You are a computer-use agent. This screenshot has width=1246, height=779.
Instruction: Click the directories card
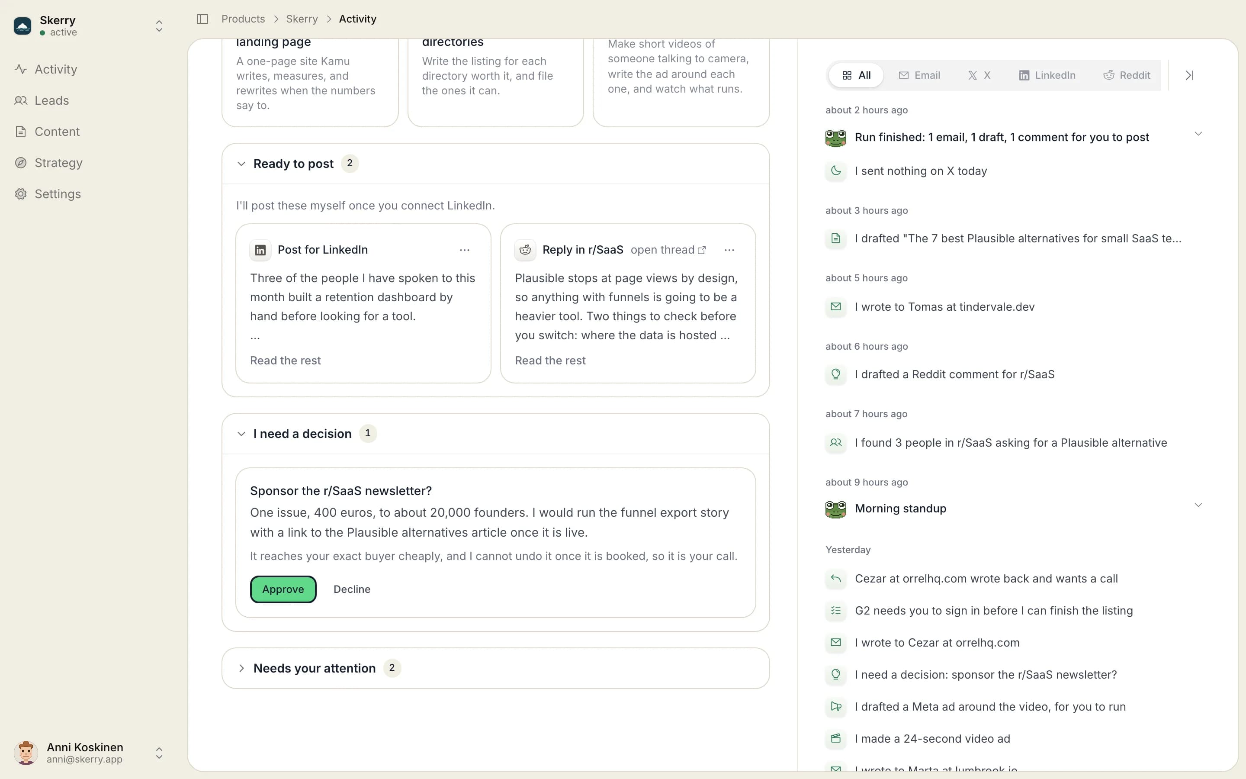[495, 82]
